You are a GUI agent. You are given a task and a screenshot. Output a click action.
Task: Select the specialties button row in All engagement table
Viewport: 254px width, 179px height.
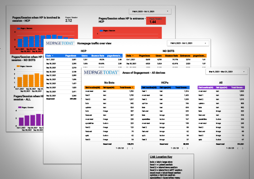point(221,119)
